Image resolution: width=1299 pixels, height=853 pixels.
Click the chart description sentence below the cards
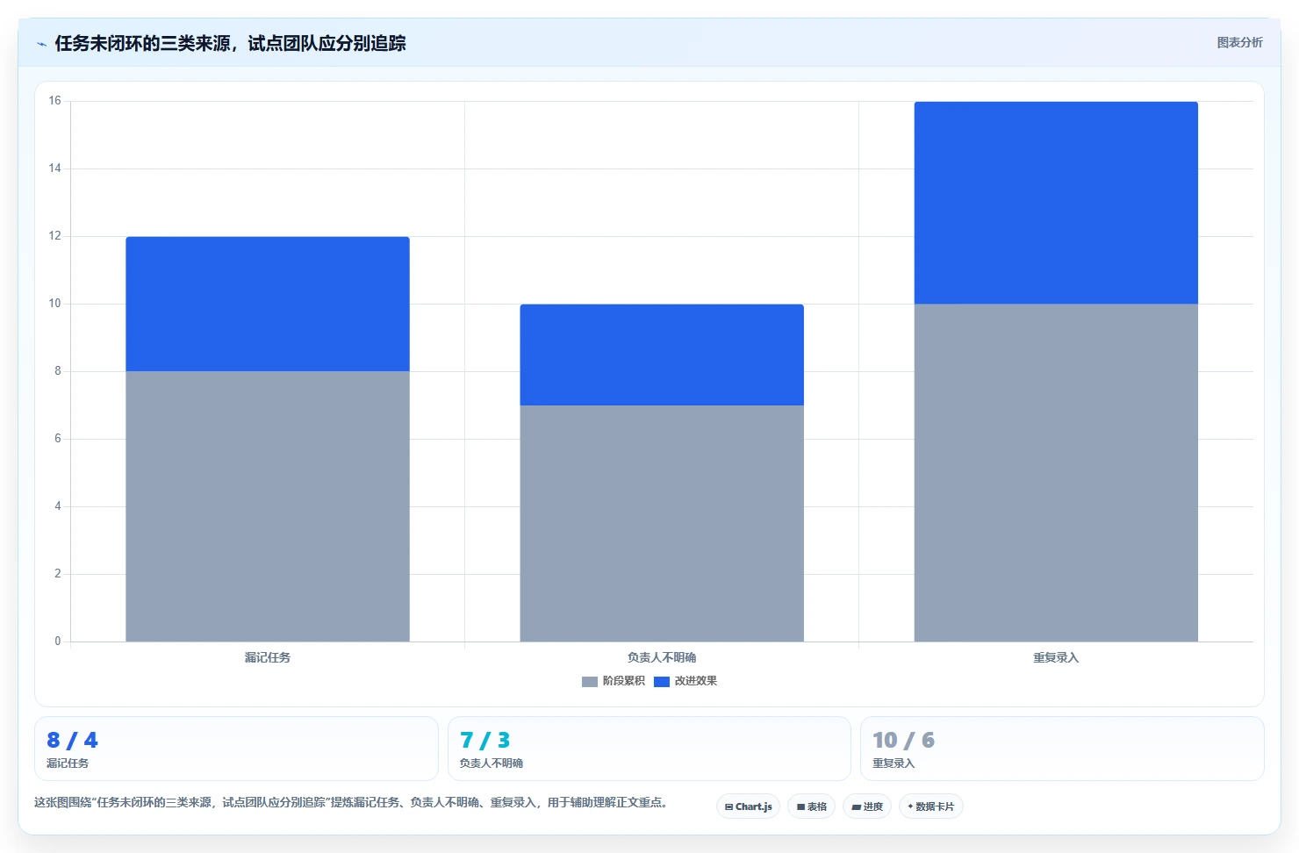click(x=353, y=802)
